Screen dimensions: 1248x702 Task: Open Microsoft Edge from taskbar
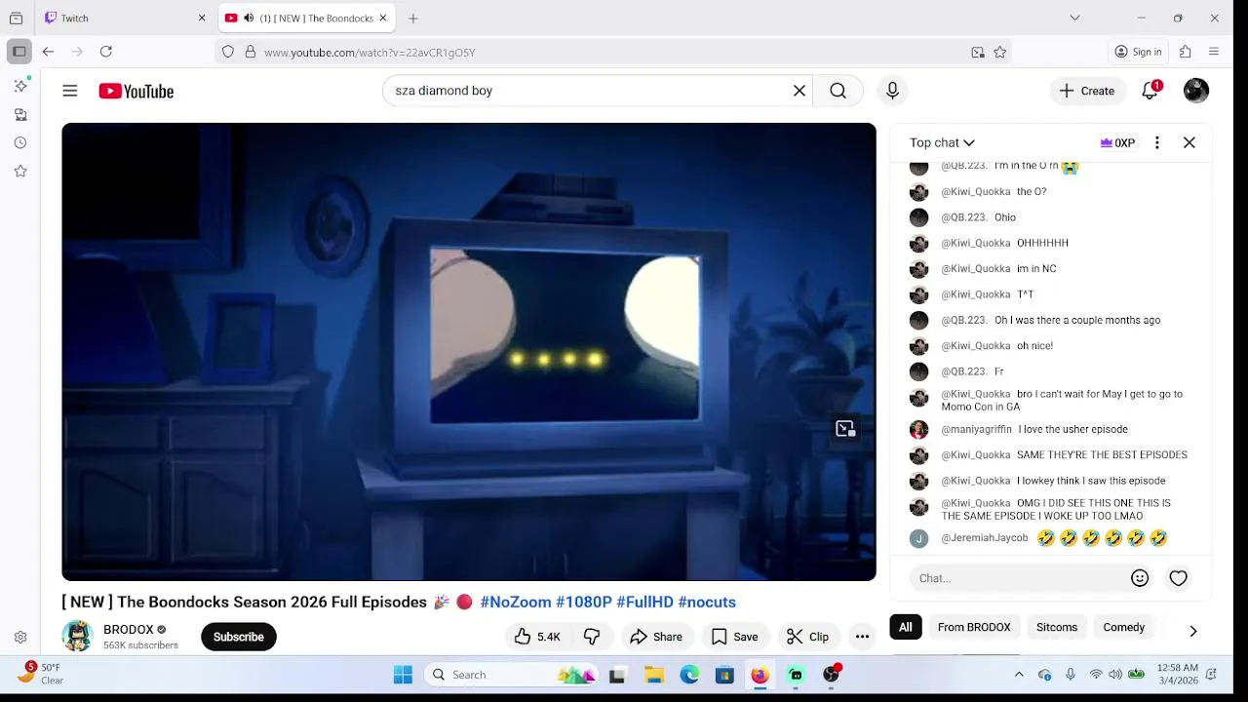pyautogui.click(x=689, y=675)
